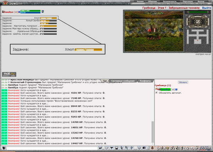Click the Настройки submenu link
Viewport: 213px width, 152px height.
(x=203, y=4)
